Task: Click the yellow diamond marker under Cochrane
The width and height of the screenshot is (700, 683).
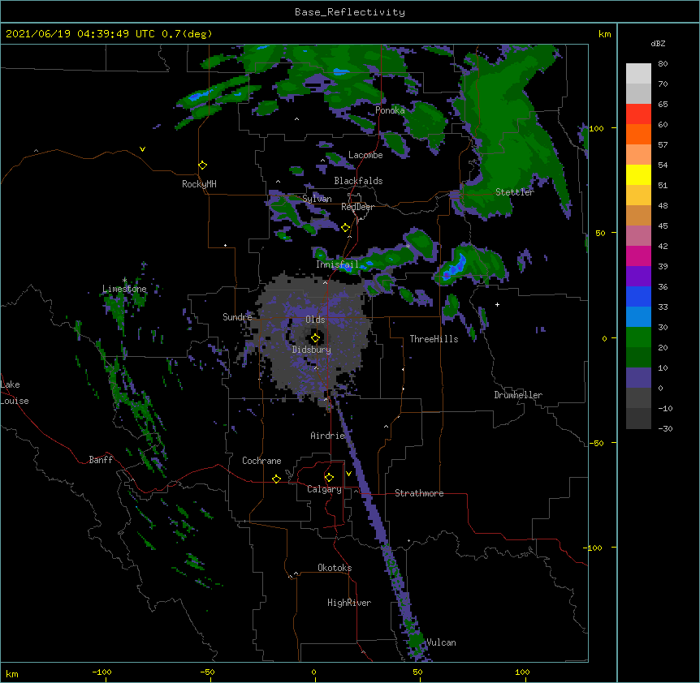Action: [x=276, y=479]
